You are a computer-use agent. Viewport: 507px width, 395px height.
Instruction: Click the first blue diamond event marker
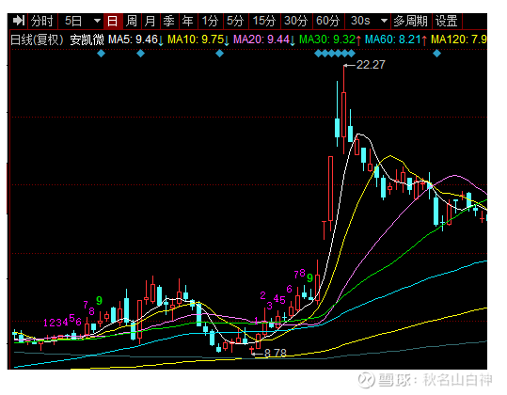(x=101, y=54)
